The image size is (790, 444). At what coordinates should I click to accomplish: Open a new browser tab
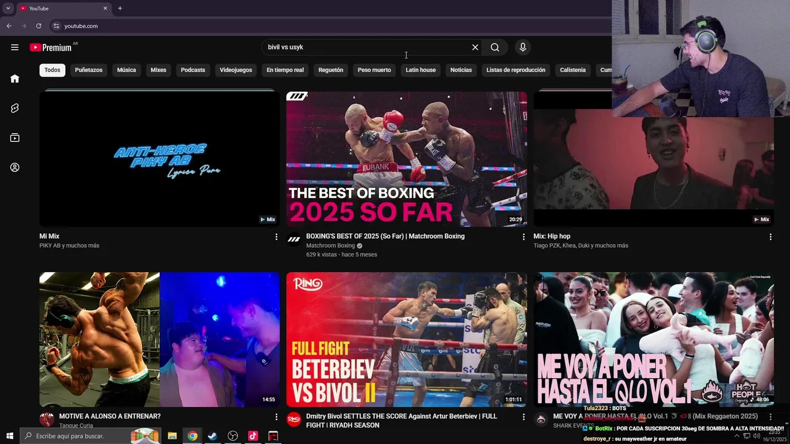(120, 8)
